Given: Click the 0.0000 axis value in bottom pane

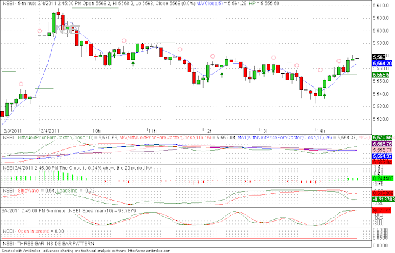Looking at the screenshot, I should pos(381,246).
